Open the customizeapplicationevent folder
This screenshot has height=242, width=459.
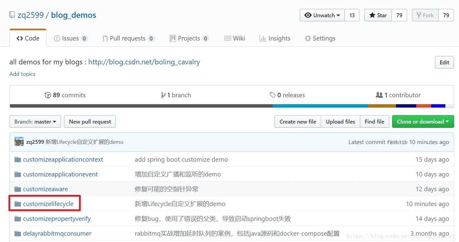pos(60,174)
